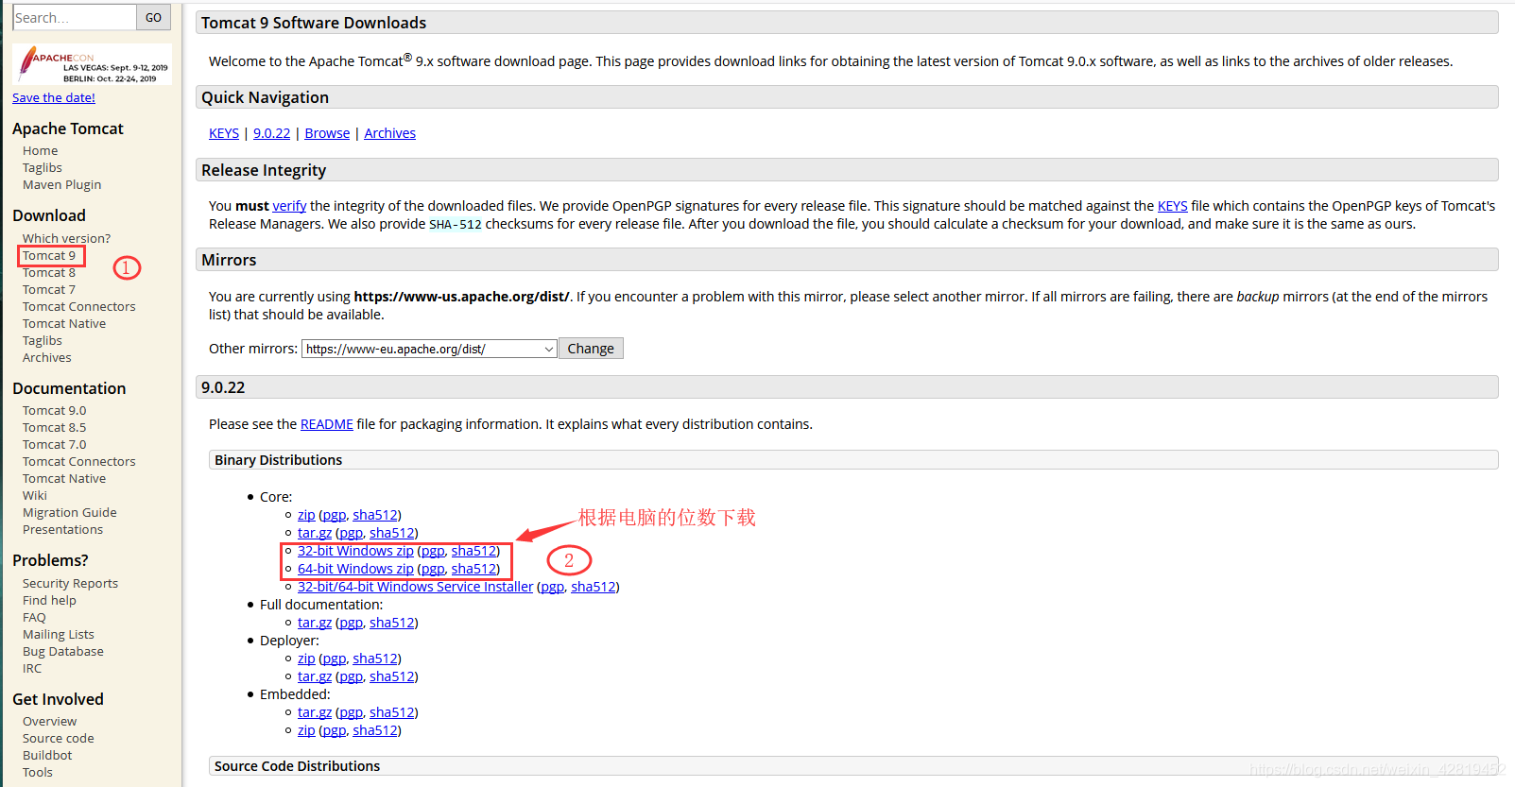
Task: Open Security Reports under Problems
Action: click(x=71, y=584)
